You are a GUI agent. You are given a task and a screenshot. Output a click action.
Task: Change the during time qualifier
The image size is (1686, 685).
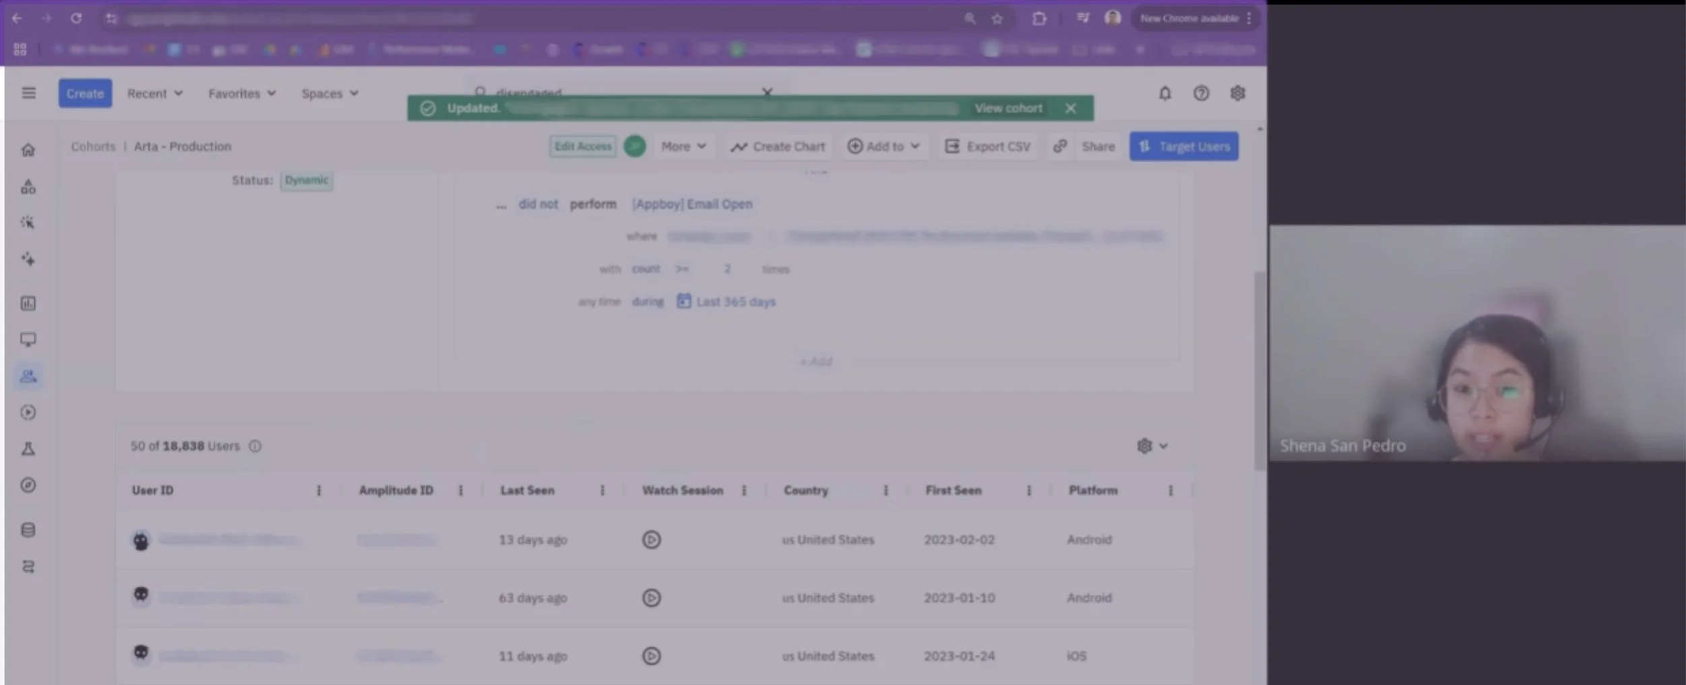pyautogui.click(x=647, y=302)
